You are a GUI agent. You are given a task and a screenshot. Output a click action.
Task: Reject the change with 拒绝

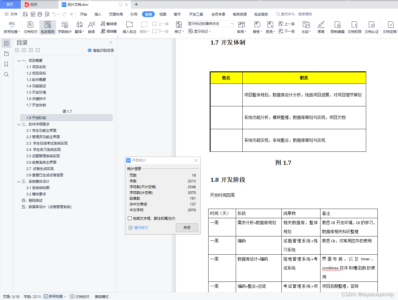(270, 27)
